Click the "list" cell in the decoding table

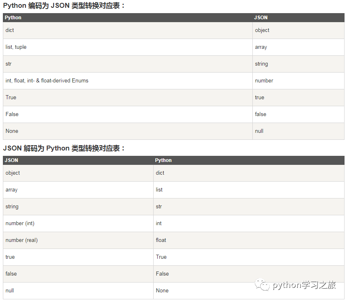(x=249, y=190)
